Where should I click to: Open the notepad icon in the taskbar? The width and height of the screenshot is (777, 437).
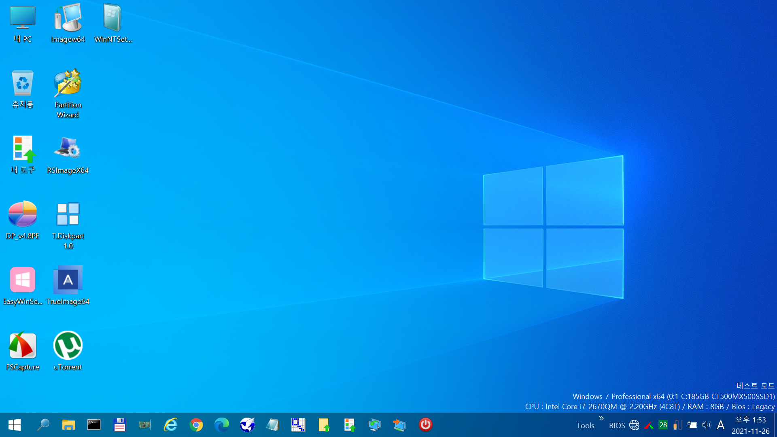click(x=273, y=425)
